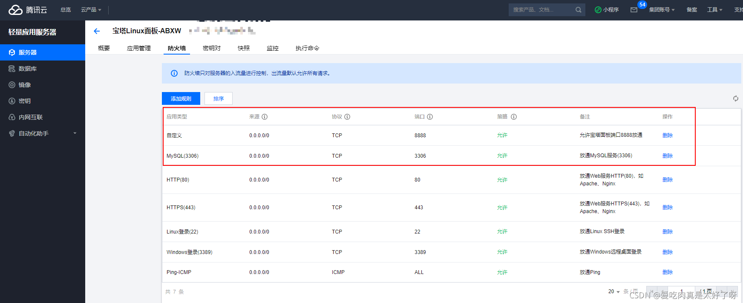Switch to the 监控 tab
743x303 pixels.
point(273,48)
